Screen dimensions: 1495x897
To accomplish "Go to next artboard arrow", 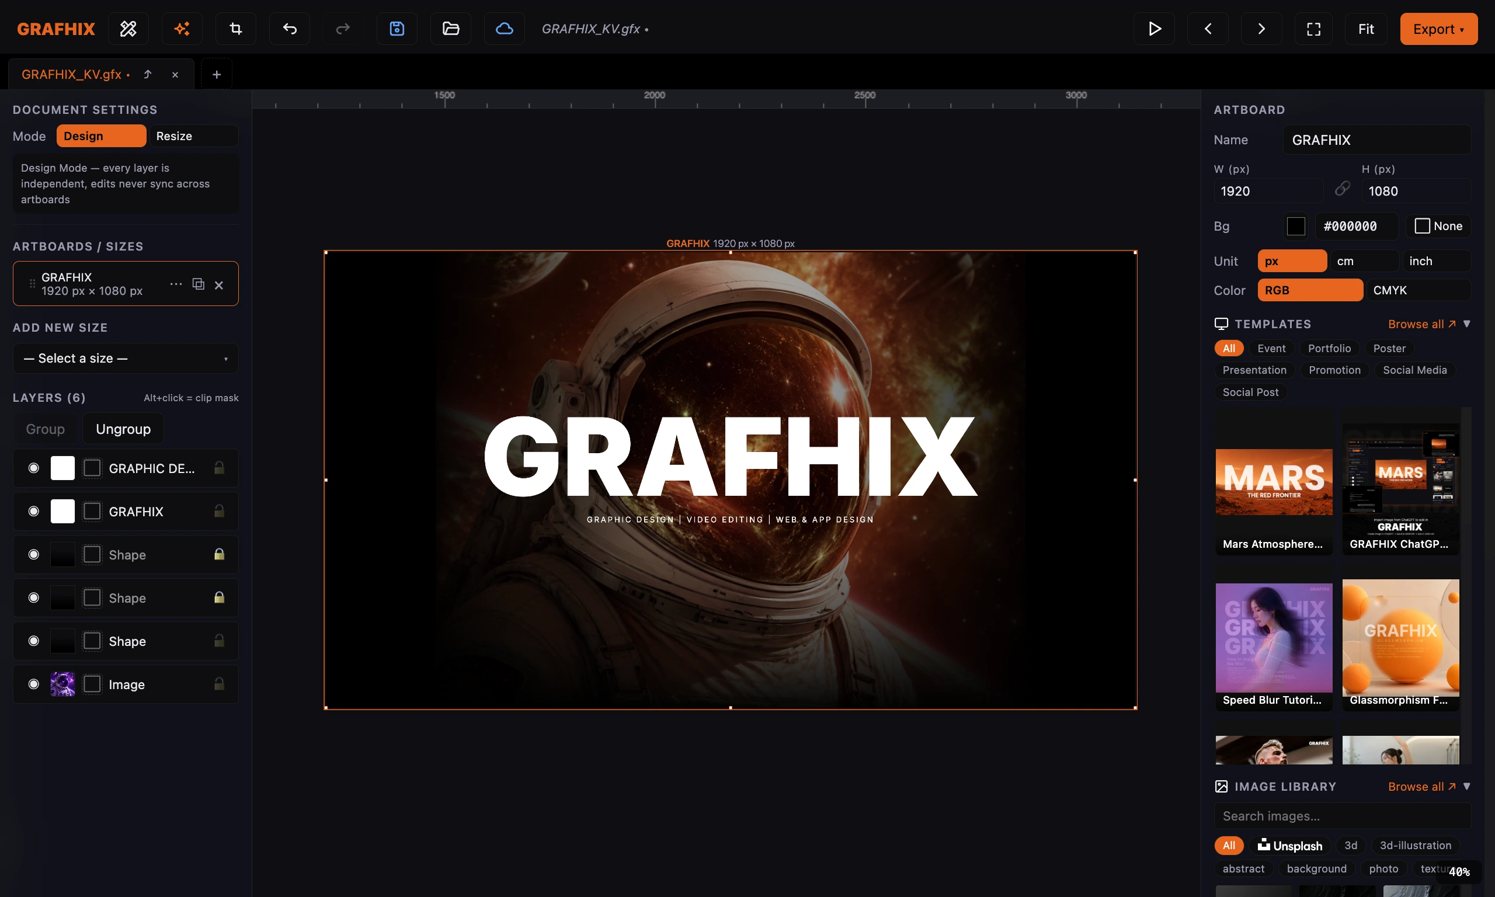I will click(1262, 29).
